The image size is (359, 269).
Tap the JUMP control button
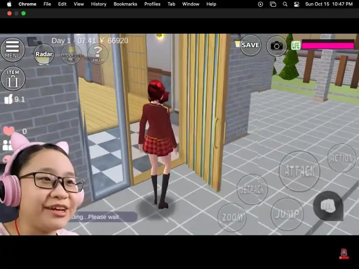pyautogui.click(x=287, y=214)
